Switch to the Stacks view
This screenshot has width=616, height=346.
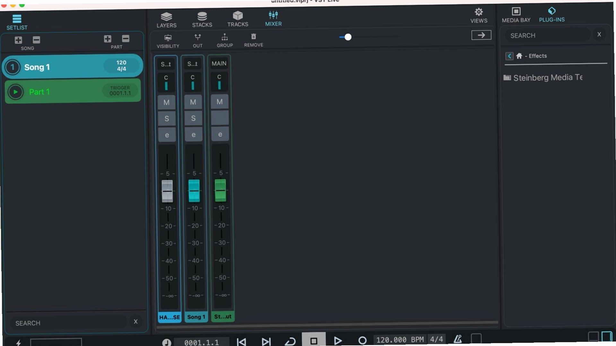coord(202,20)
